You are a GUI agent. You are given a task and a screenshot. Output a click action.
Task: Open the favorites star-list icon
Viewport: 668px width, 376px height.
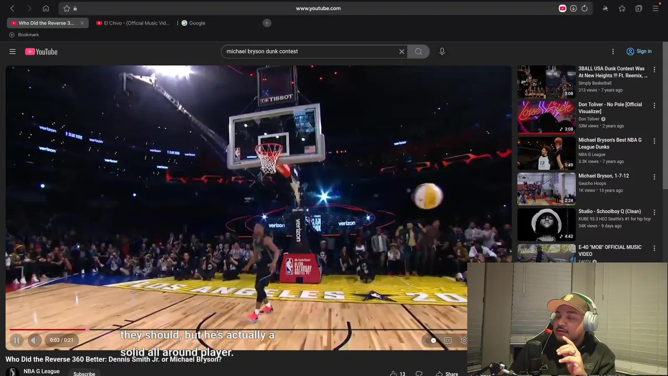click(622, 8)
